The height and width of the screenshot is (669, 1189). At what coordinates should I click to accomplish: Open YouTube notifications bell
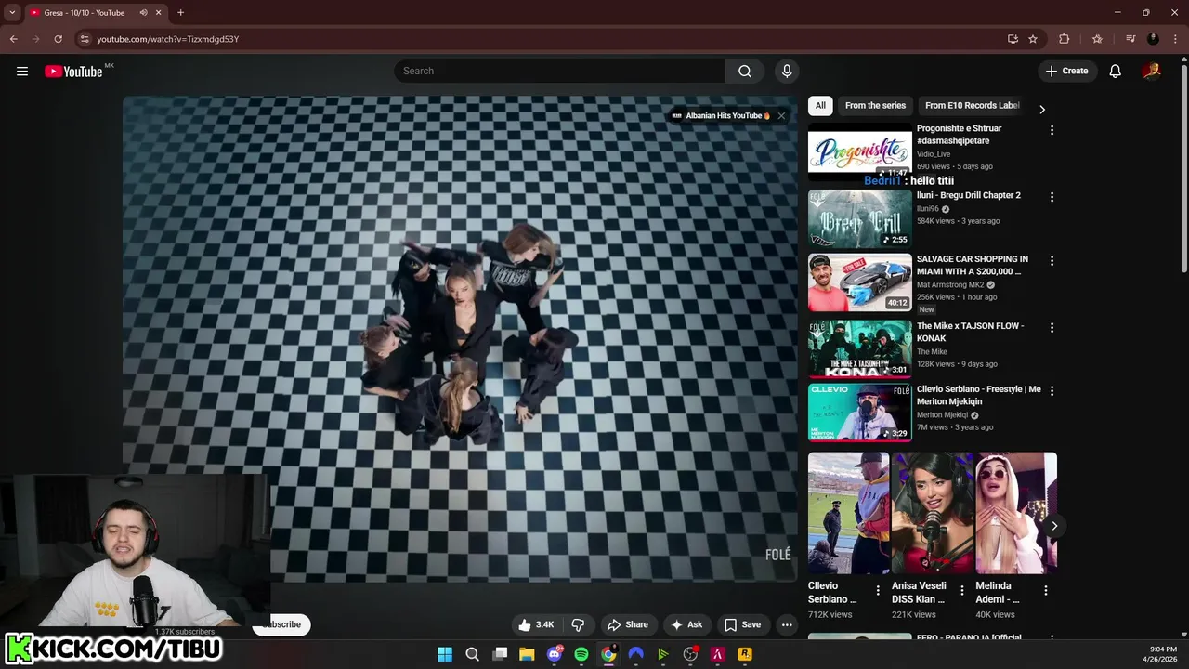point(1115,72)
